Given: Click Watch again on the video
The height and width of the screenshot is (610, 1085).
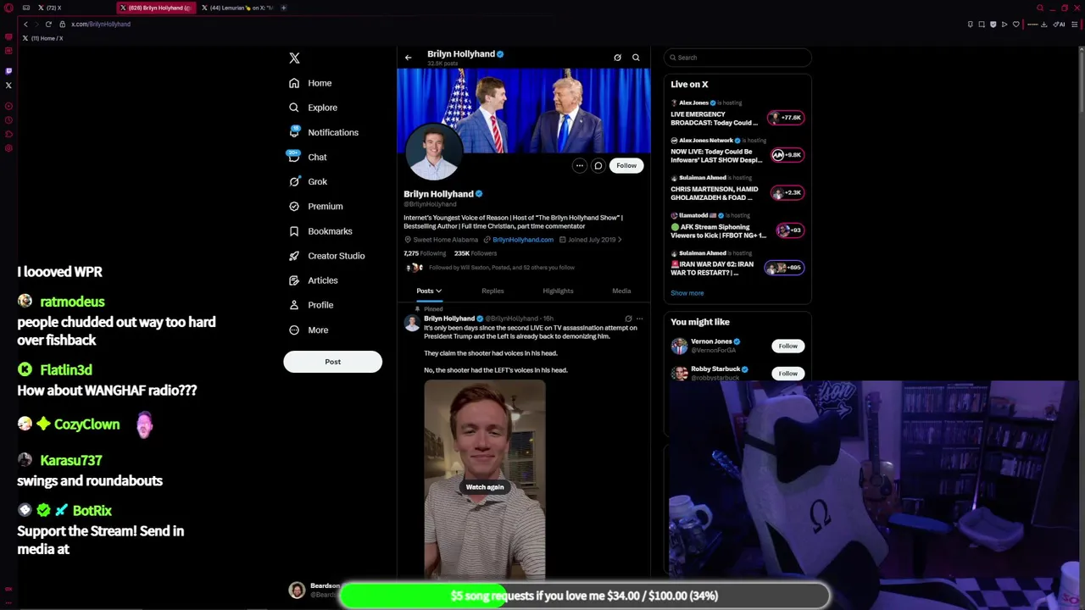Looking at the screenshot, I should [485, 487].
